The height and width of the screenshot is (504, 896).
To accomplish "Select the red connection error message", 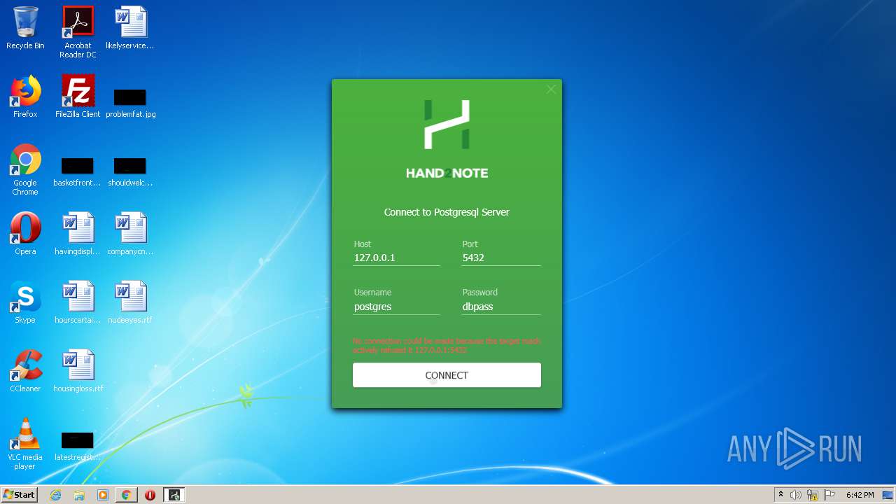I will tap(447, 345).
